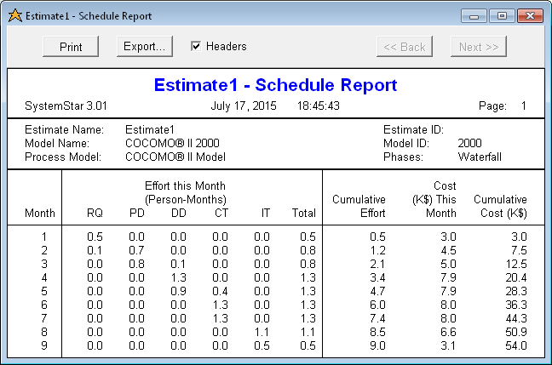This screenshot has width=552, height=365.
Task: Click the 'COCOMO® II Model' process model value
Action: [175, 157]
